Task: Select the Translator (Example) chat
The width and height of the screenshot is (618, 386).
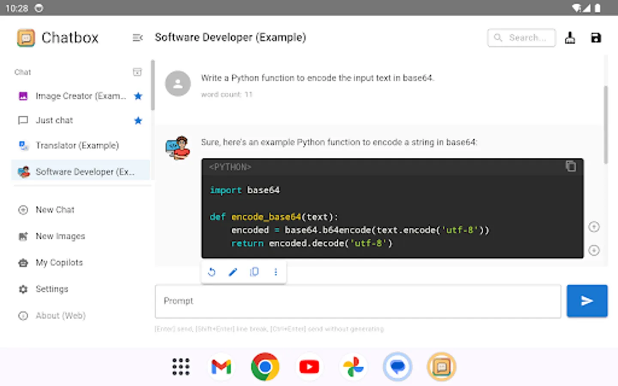Action: [x=77, y=145]
